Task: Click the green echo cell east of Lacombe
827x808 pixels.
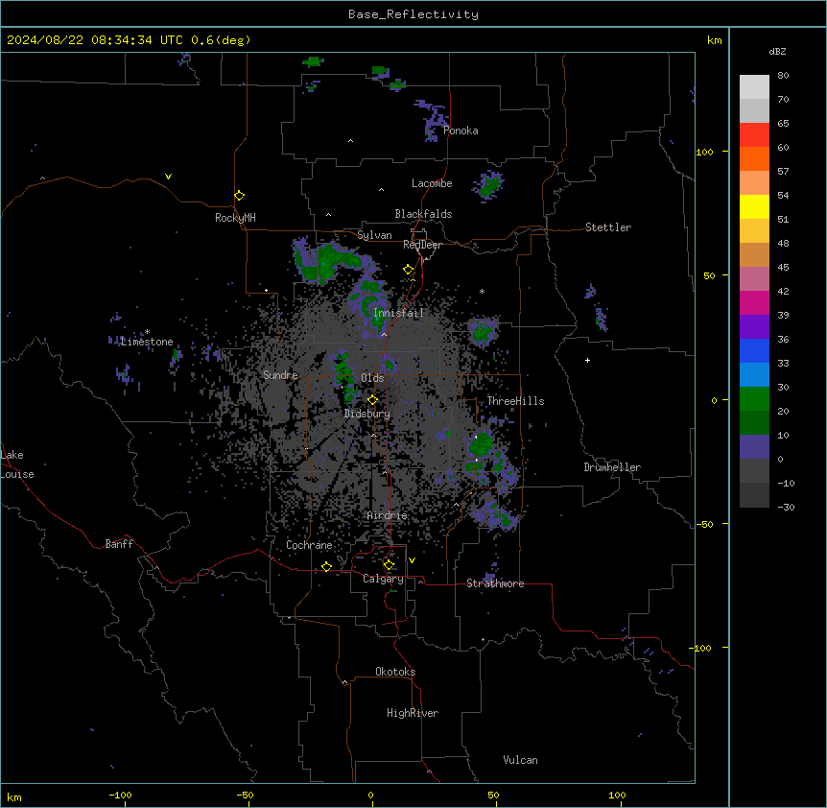Action: (x=490, y=185)
